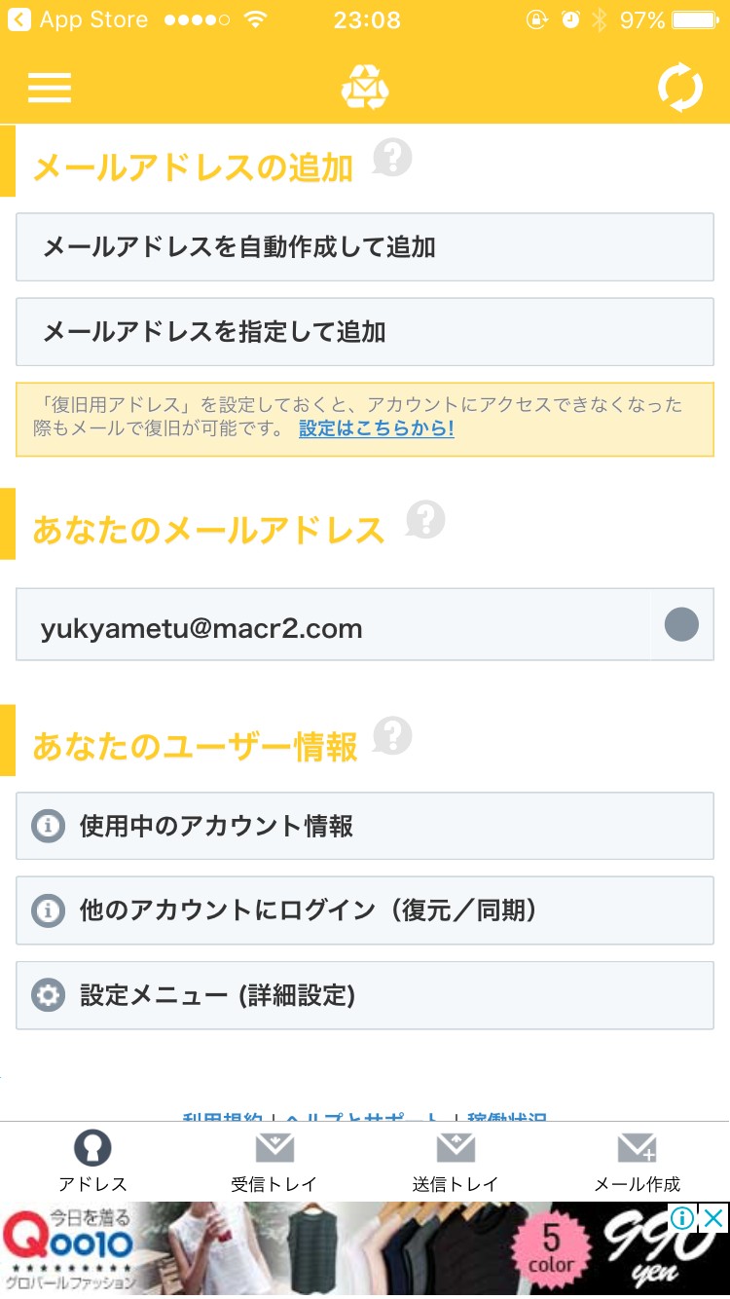Close the Qoo10 ad banner
Screen dimensions: 730x1299
(713, 1217)
